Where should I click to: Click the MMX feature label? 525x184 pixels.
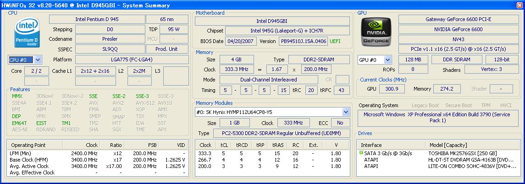[17, 96]
